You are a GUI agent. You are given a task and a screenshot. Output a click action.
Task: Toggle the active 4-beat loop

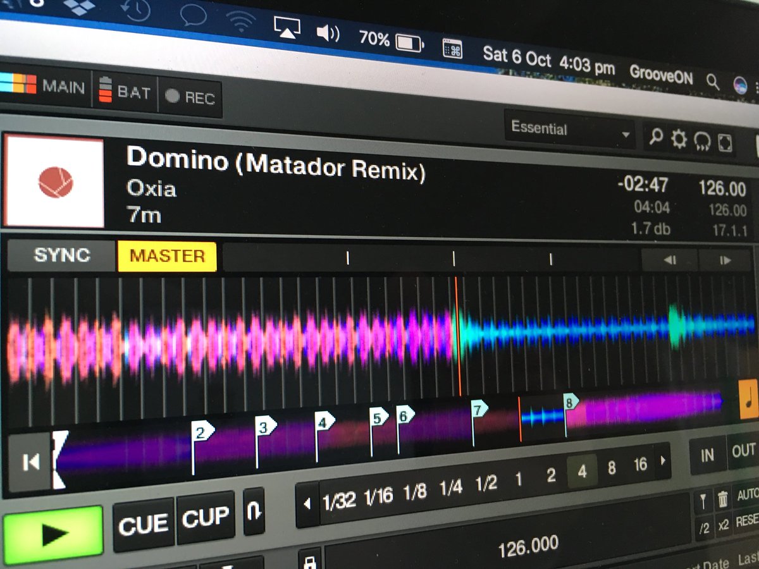[582, 472]
